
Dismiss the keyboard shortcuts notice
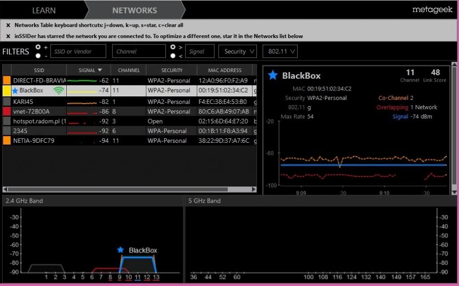click(8, 25)
